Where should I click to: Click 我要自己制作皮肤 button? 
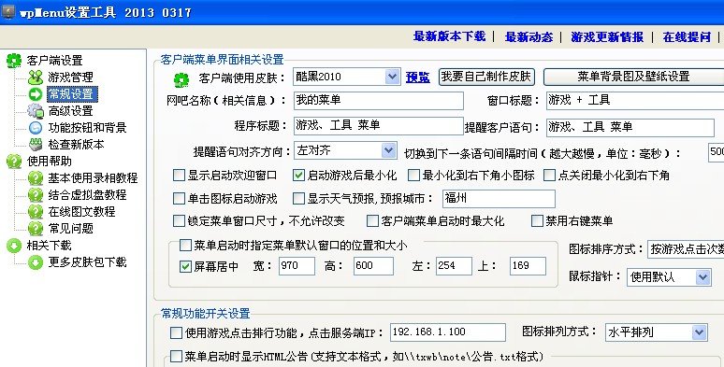[x=486, y=77]
